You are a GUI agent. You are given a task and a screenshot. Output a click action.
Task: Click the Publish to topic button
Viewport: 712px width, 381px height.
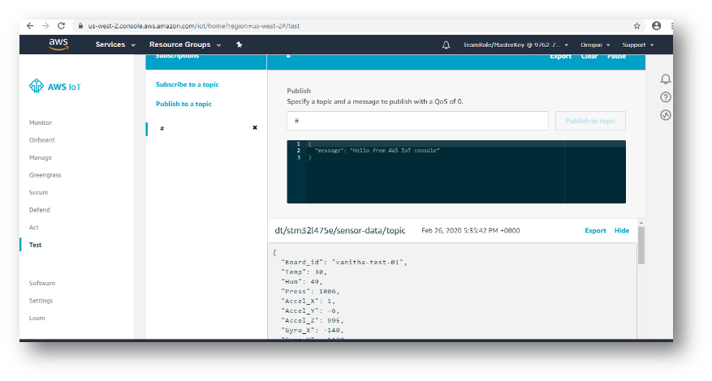pos(590,121)
